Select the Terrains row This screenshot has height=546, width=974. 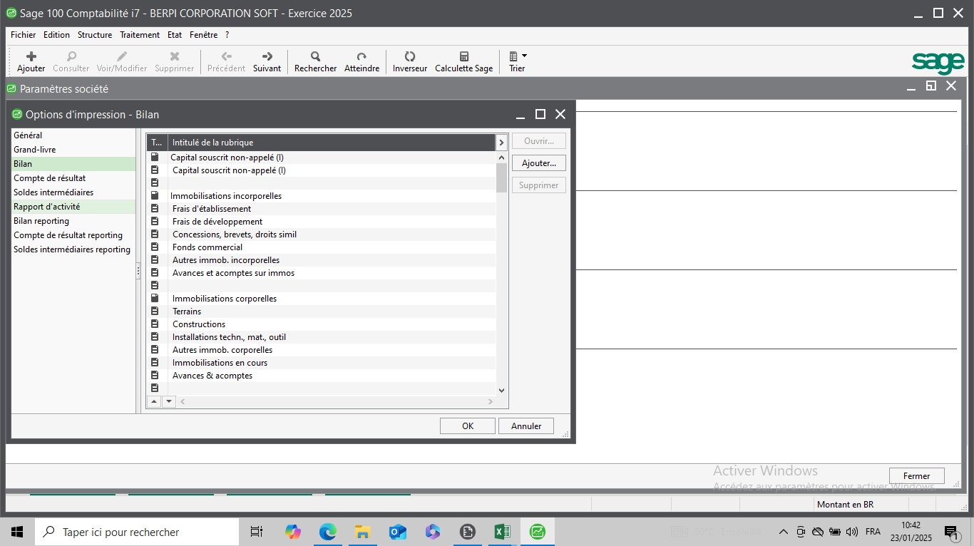(322, 311)
